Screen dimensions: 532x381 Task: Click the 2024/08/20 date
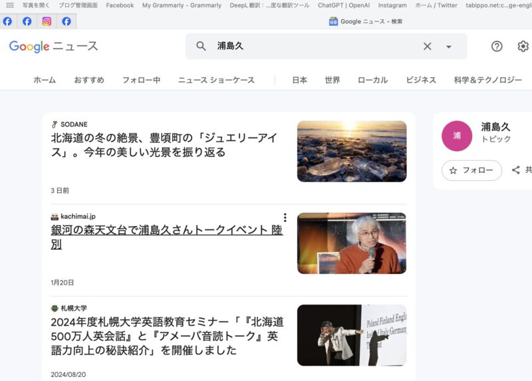68,374
